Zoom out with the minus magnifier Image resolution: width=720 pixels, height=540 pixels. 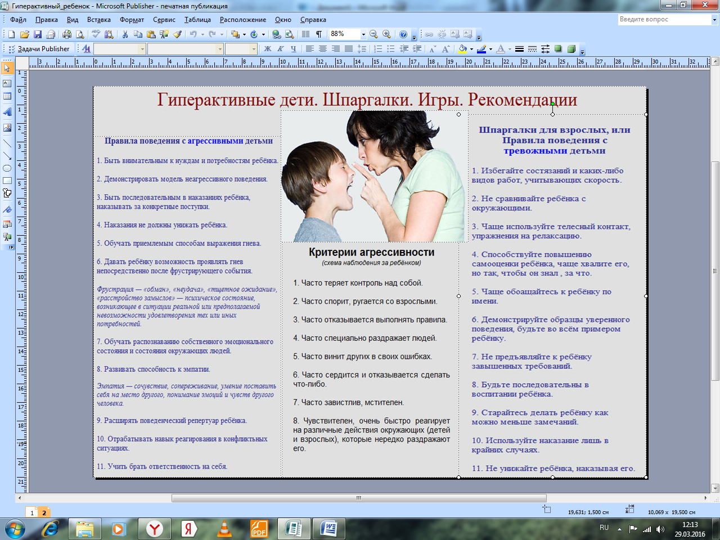coord(373,34)
